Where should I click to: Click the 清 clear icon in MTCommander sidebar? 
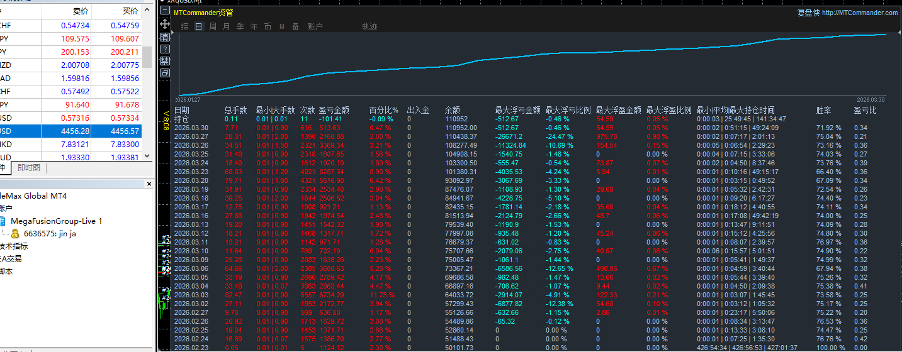click(164, 37)
